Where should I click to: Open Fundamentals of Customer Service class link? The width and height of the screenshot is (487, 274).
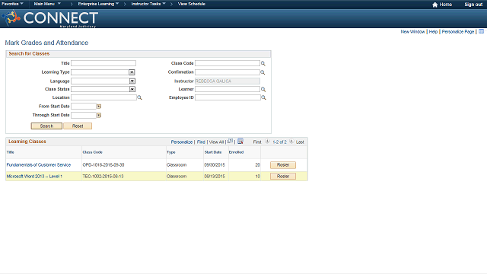39,165
